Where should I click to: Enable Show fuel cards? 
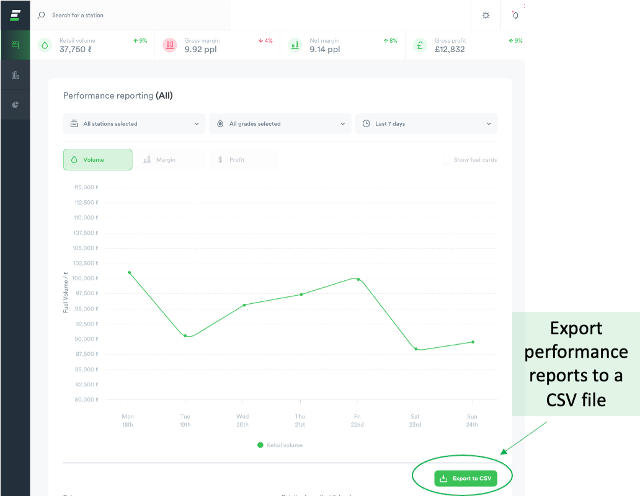(447, 159)
